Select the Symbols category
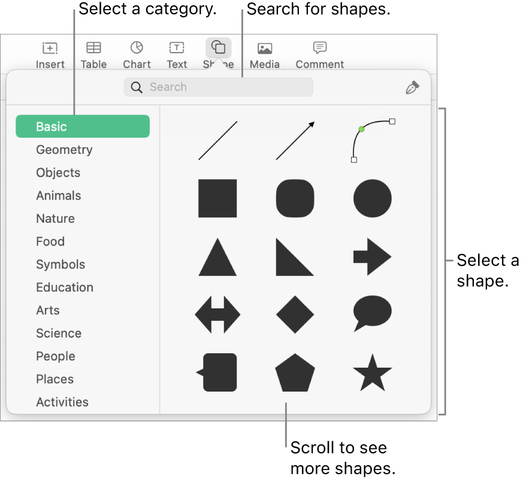This screenshot has height=485, width=526. (61, 264)
